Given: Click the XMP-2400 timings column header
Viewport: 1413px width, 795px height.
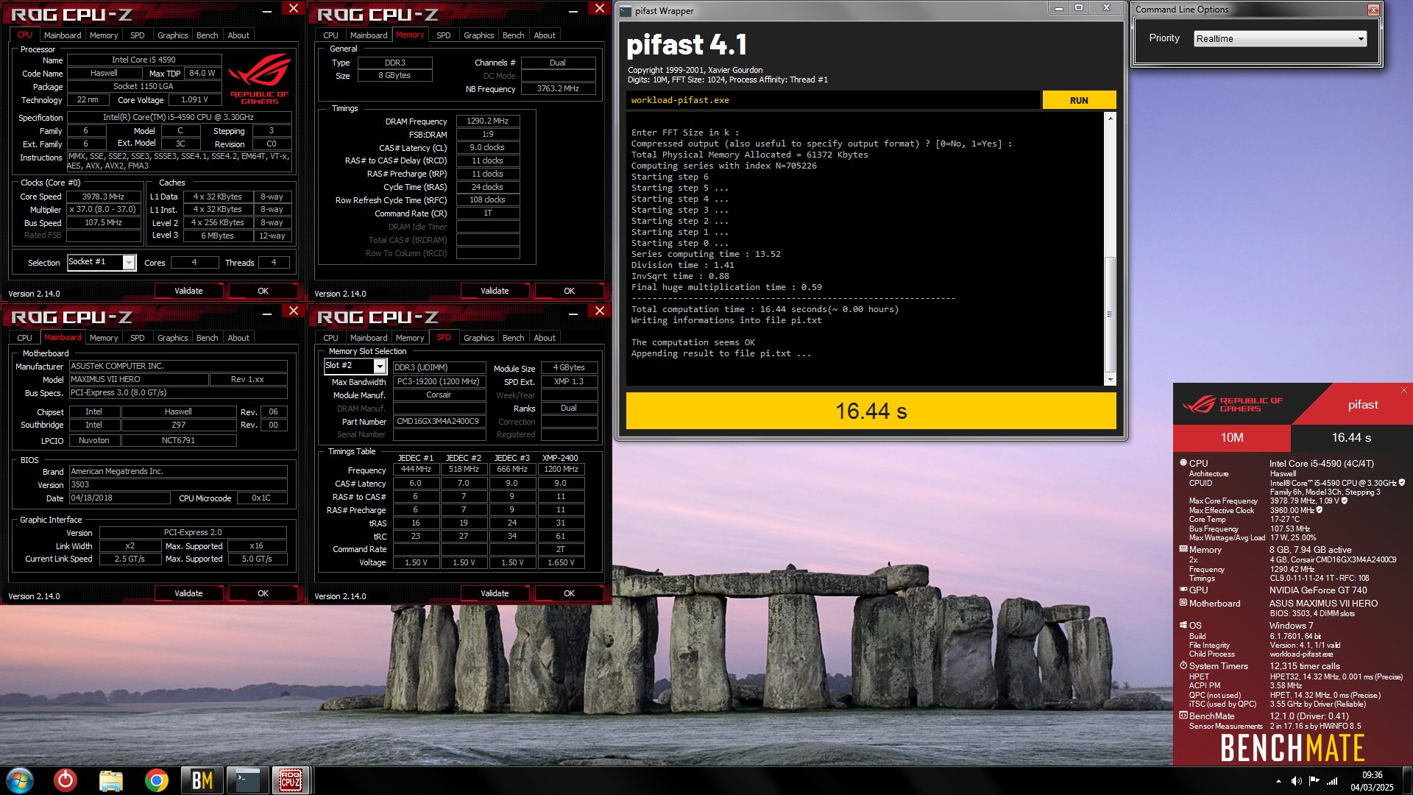Looking at the screenshot, I should pyautogui.click(x=560, y=458).
